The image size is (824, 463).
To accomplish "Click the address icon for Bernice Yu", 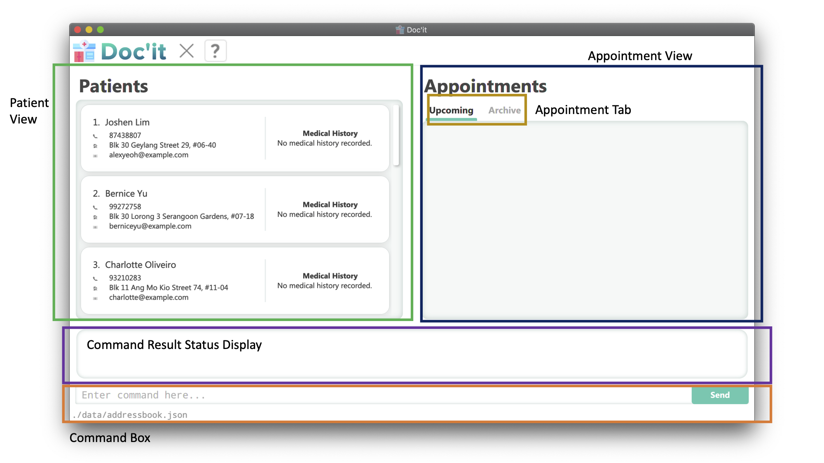I will coord(95,217).
